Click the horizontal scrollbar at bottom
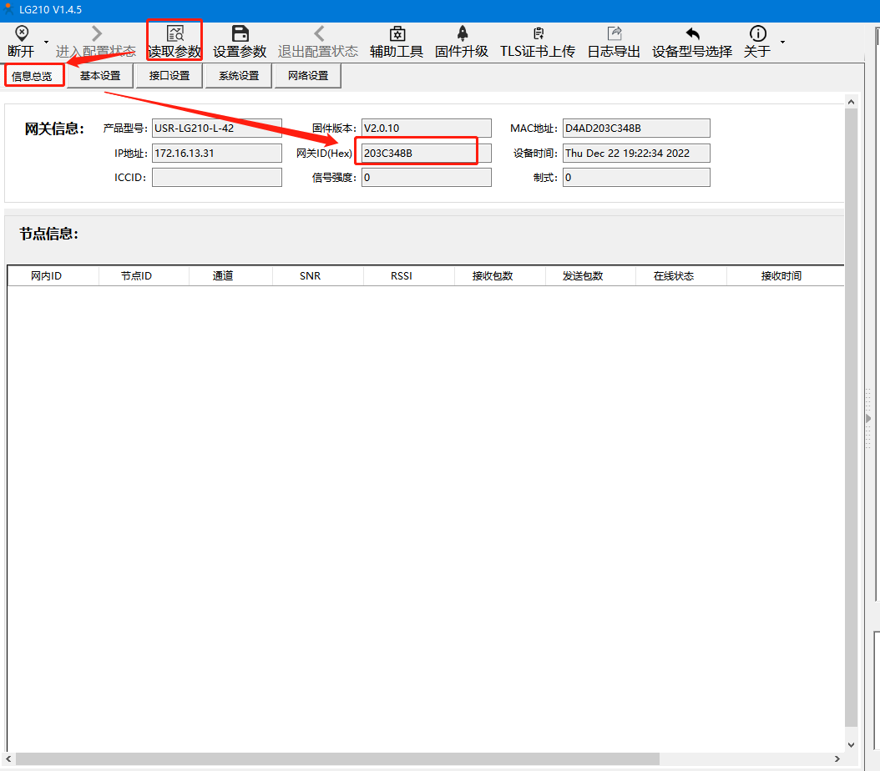Screen dimensions: 880x771 [334, 758]
